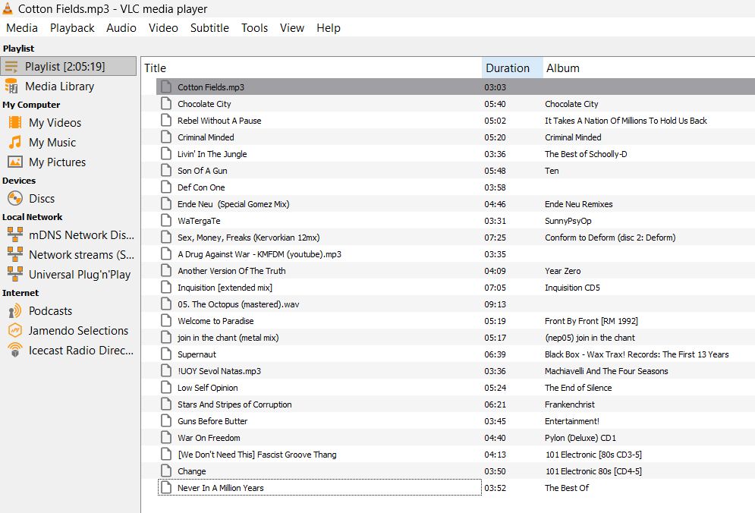Click the Discs icon
This screenshot has height=513, width=755.
point(15,198)
